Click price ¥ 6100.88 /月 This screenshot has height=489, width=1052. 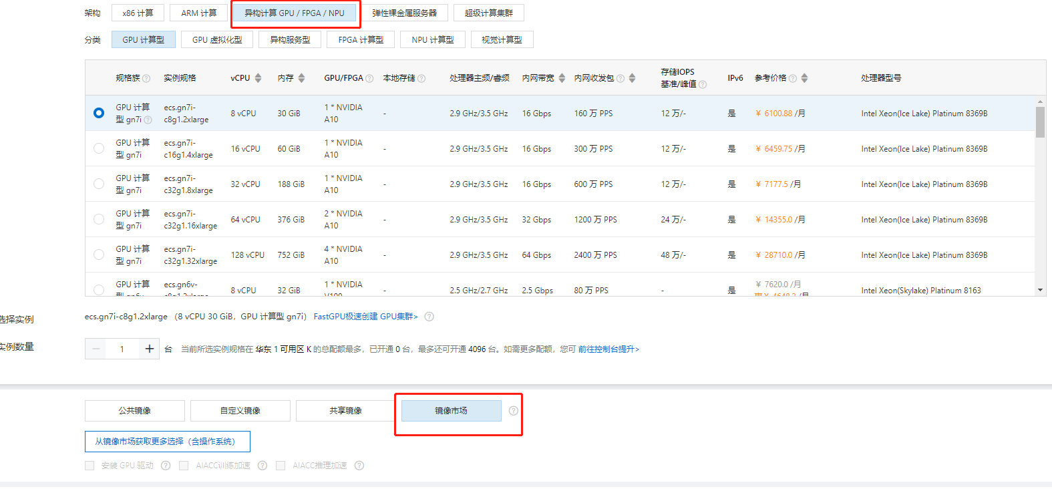(x=780, y=114)
